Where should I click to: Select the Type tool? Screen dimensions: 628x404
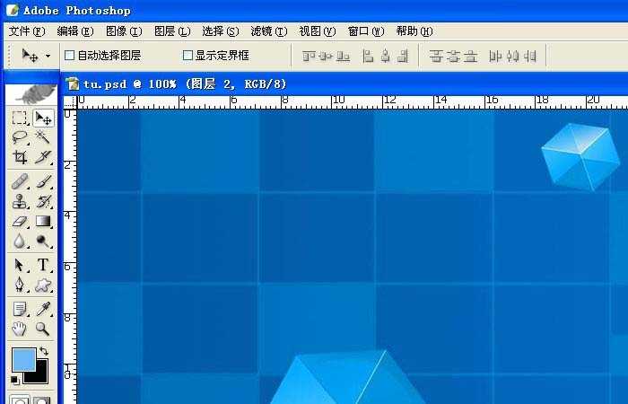[x=43, y=265]
